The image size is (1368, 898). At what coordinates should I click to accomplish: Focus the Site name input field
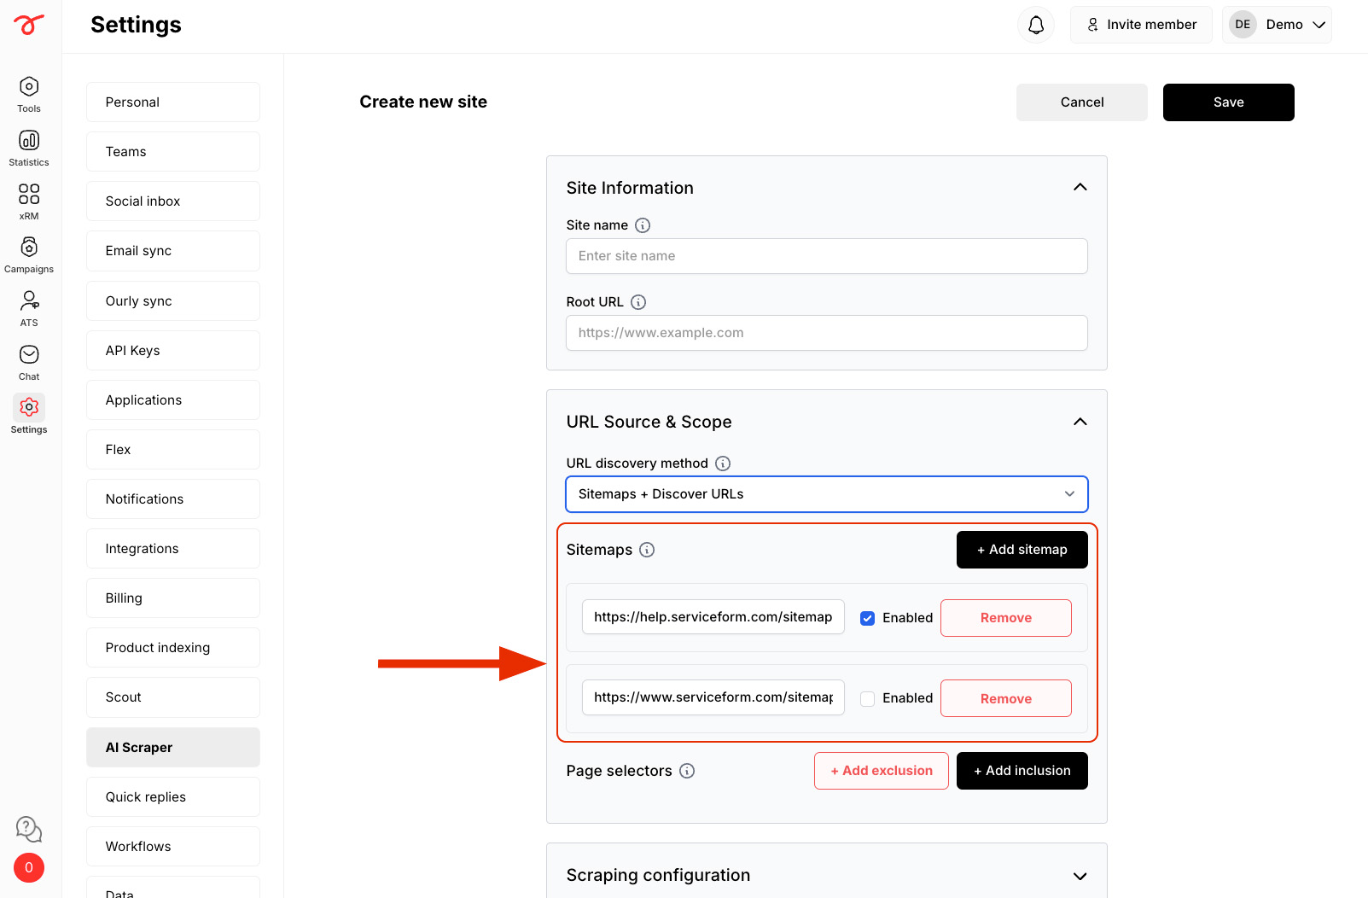point(827,256)
